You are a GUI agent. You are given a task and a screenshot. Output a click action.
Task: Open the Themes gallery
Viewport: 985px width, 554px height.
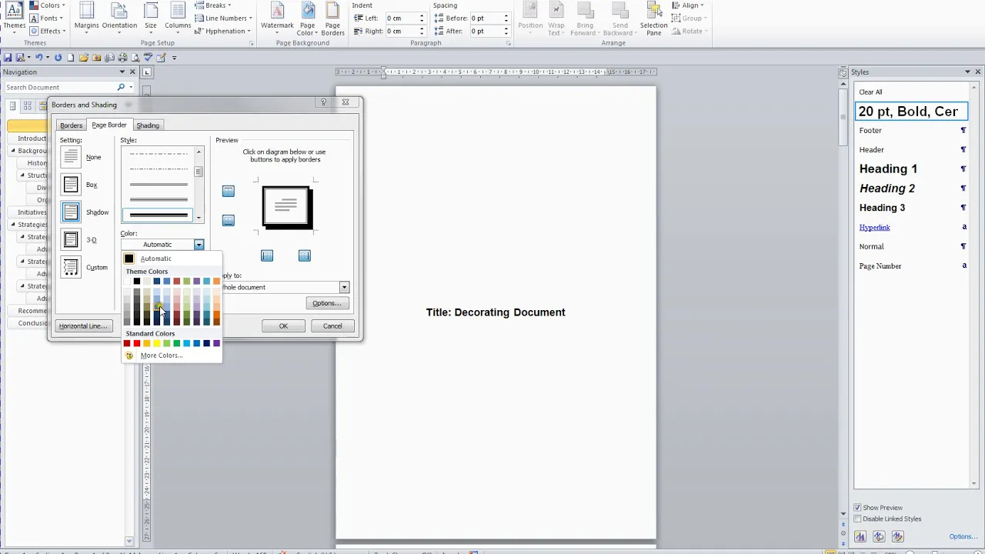click(14, 17)
